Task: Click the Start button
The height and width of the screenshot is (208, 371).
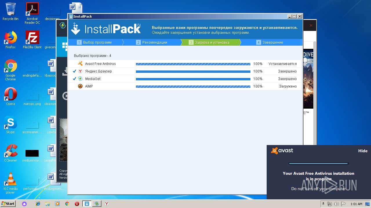Action: pos(8,204)
